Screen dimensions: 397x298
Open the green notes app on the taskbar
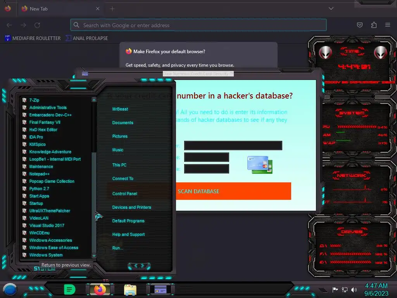(x=70, y=289)
